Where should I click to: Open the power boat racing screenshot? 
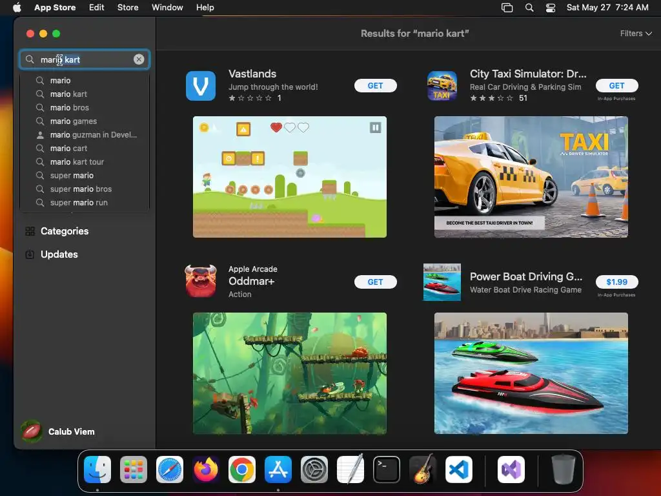tap(531, 373)
